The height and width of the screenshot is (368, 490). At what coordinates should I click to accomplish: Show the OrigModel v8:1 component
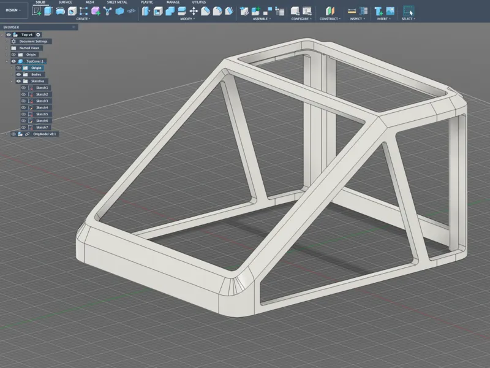tap(13, 134)
